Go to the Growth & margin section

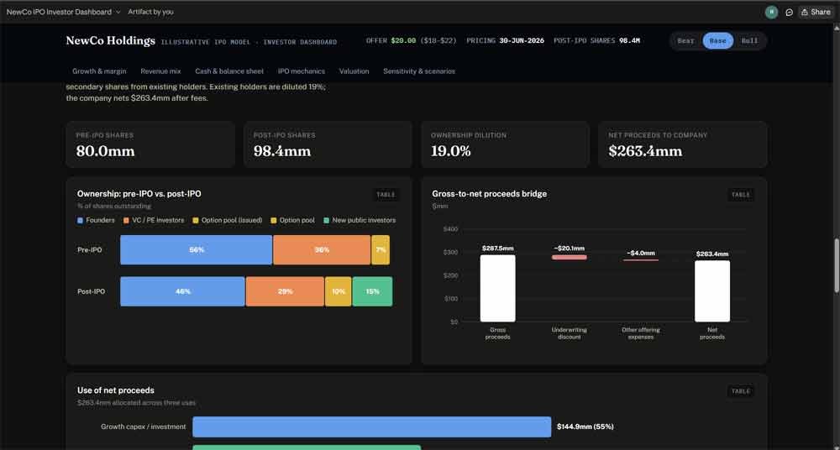[x=99, y=71]
